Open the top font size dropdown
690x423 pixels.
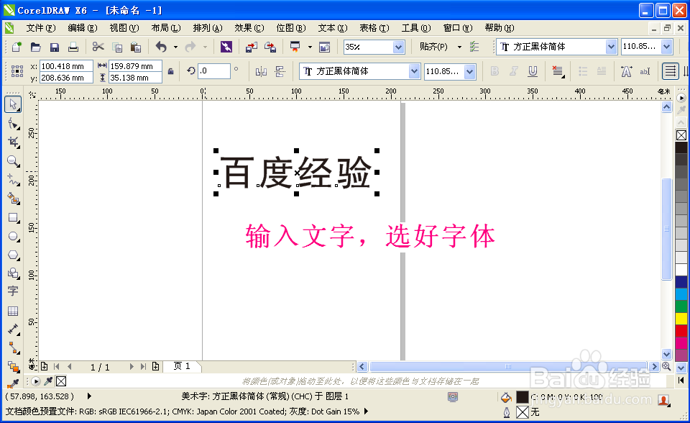tap(667, 46)
